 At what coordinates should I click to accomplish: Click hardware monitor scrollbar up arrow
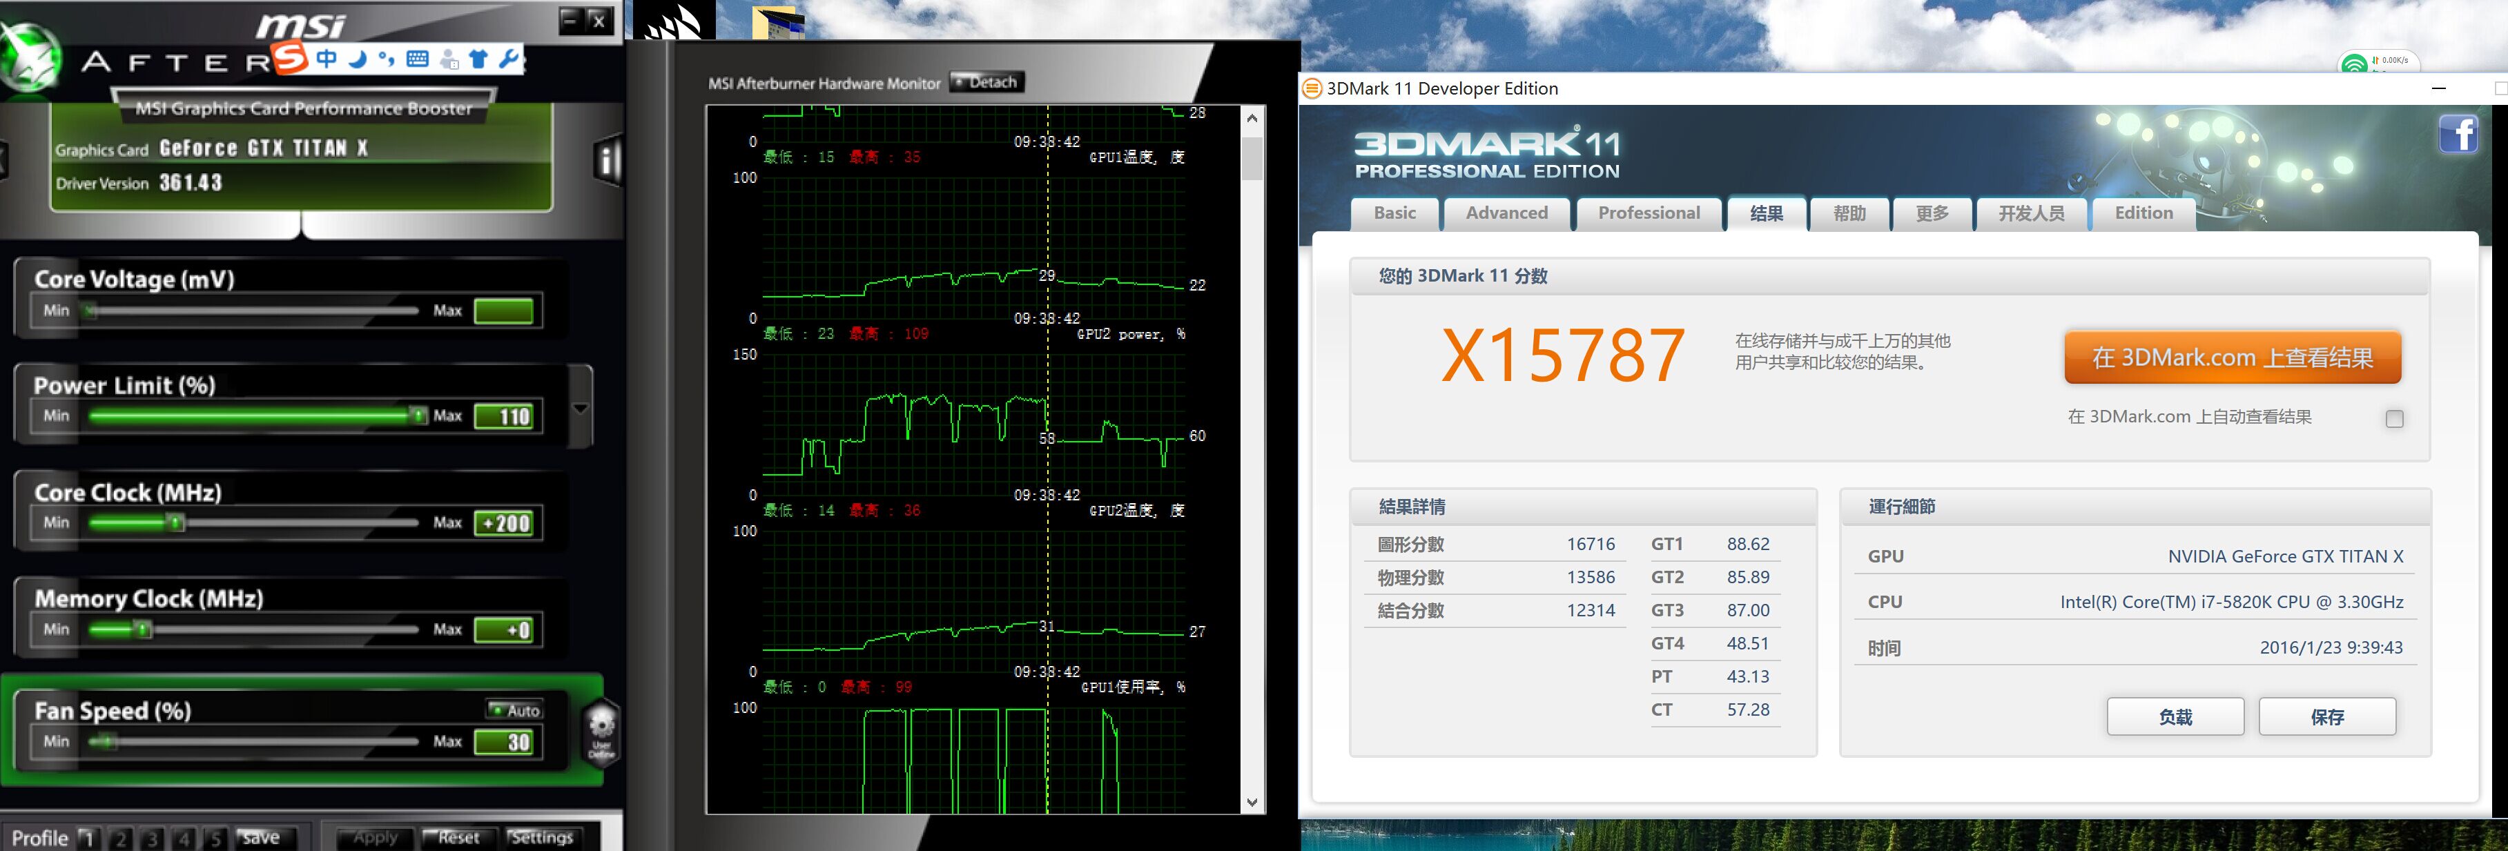pyautogui.click(x=1252, y=118)
